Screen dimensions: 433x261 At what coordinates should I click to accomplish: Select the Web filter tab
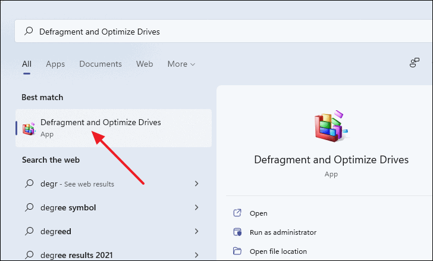point(145,64)
